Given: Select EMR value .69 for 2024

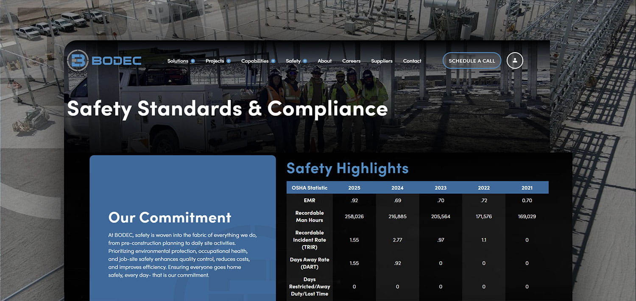Looking at the screenshot, I should pos(398,201).
